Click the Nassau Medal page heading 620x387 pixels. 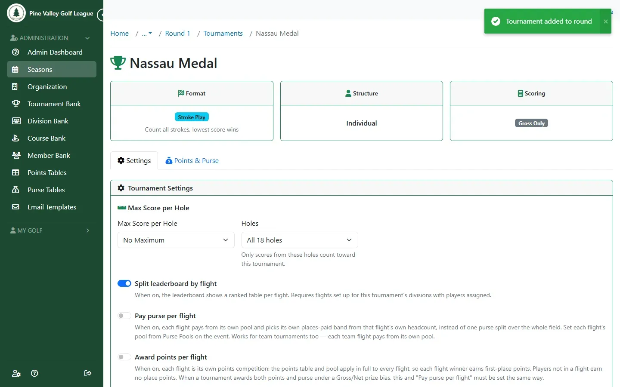coord(174,63)
